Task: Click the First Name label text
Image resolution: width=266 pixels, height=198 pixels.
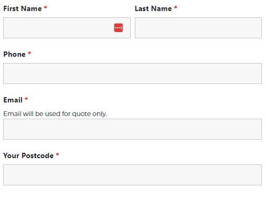Action: (x=23, y=8)
